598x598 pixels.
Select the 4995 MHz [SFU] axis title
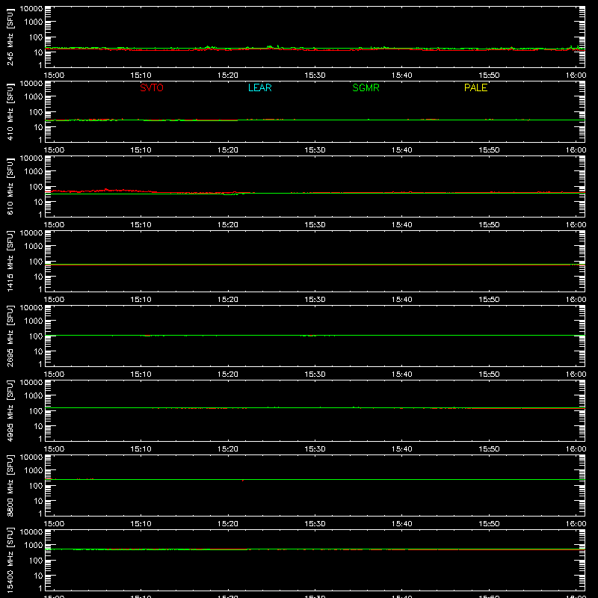(x=10, y=410)
